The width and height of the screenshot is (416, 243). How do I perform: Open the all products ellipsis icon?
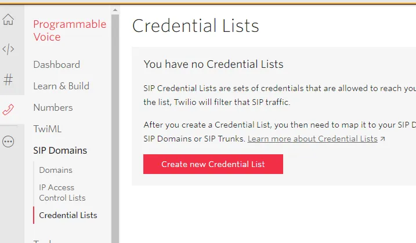(x=8, y=142)
